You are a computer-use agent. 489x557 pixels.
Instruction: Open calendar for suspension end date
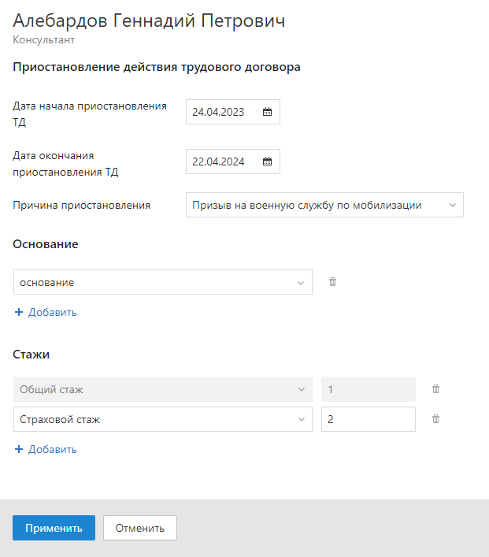coord(267,162)
